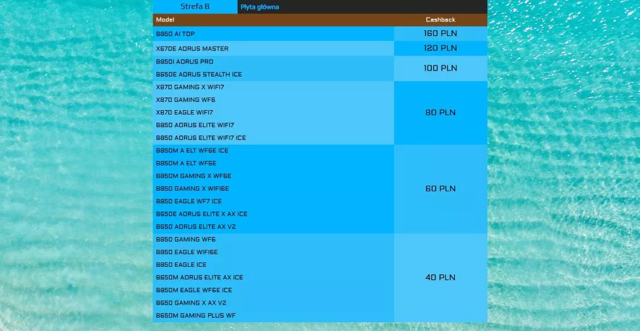This screenshot has height=331, width=640.
Task: Select the B850 AI TOP row
Action: 274,34
